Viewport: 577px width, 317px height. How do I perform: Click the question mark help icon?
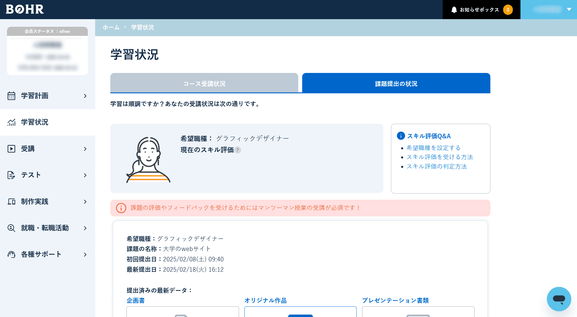click(x=238, y=150)
